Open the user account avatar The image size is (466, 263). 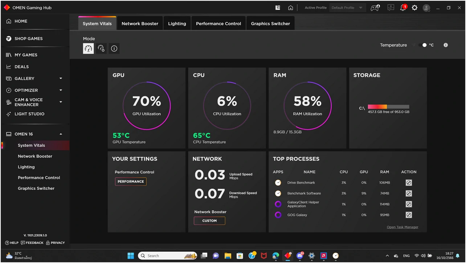coord(426,8)
